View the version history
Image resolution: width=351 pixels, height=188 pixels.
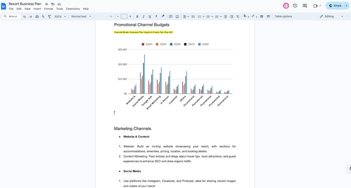(x=295, y=6)
